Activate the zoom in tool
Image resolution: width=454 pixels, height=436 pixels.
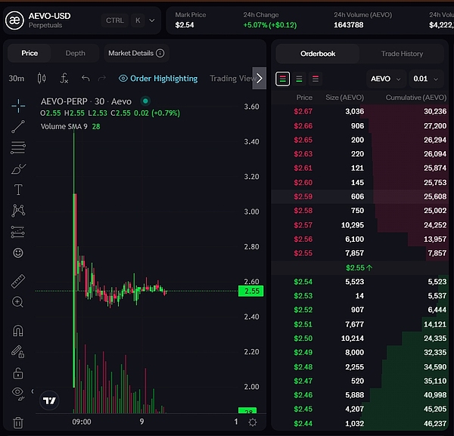pyautogui.click(x=18, y=302)
